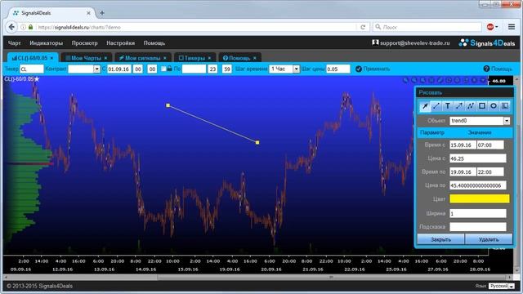Click the pencil icon in chart toolbar
This screenshot has height=294, width=523.
pos(440,80)
